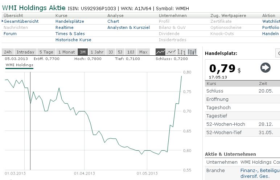This screenshot has width=280, height=180.
Task: Click the Tief: 0,7100 chart value
Action: coord(127,59)
